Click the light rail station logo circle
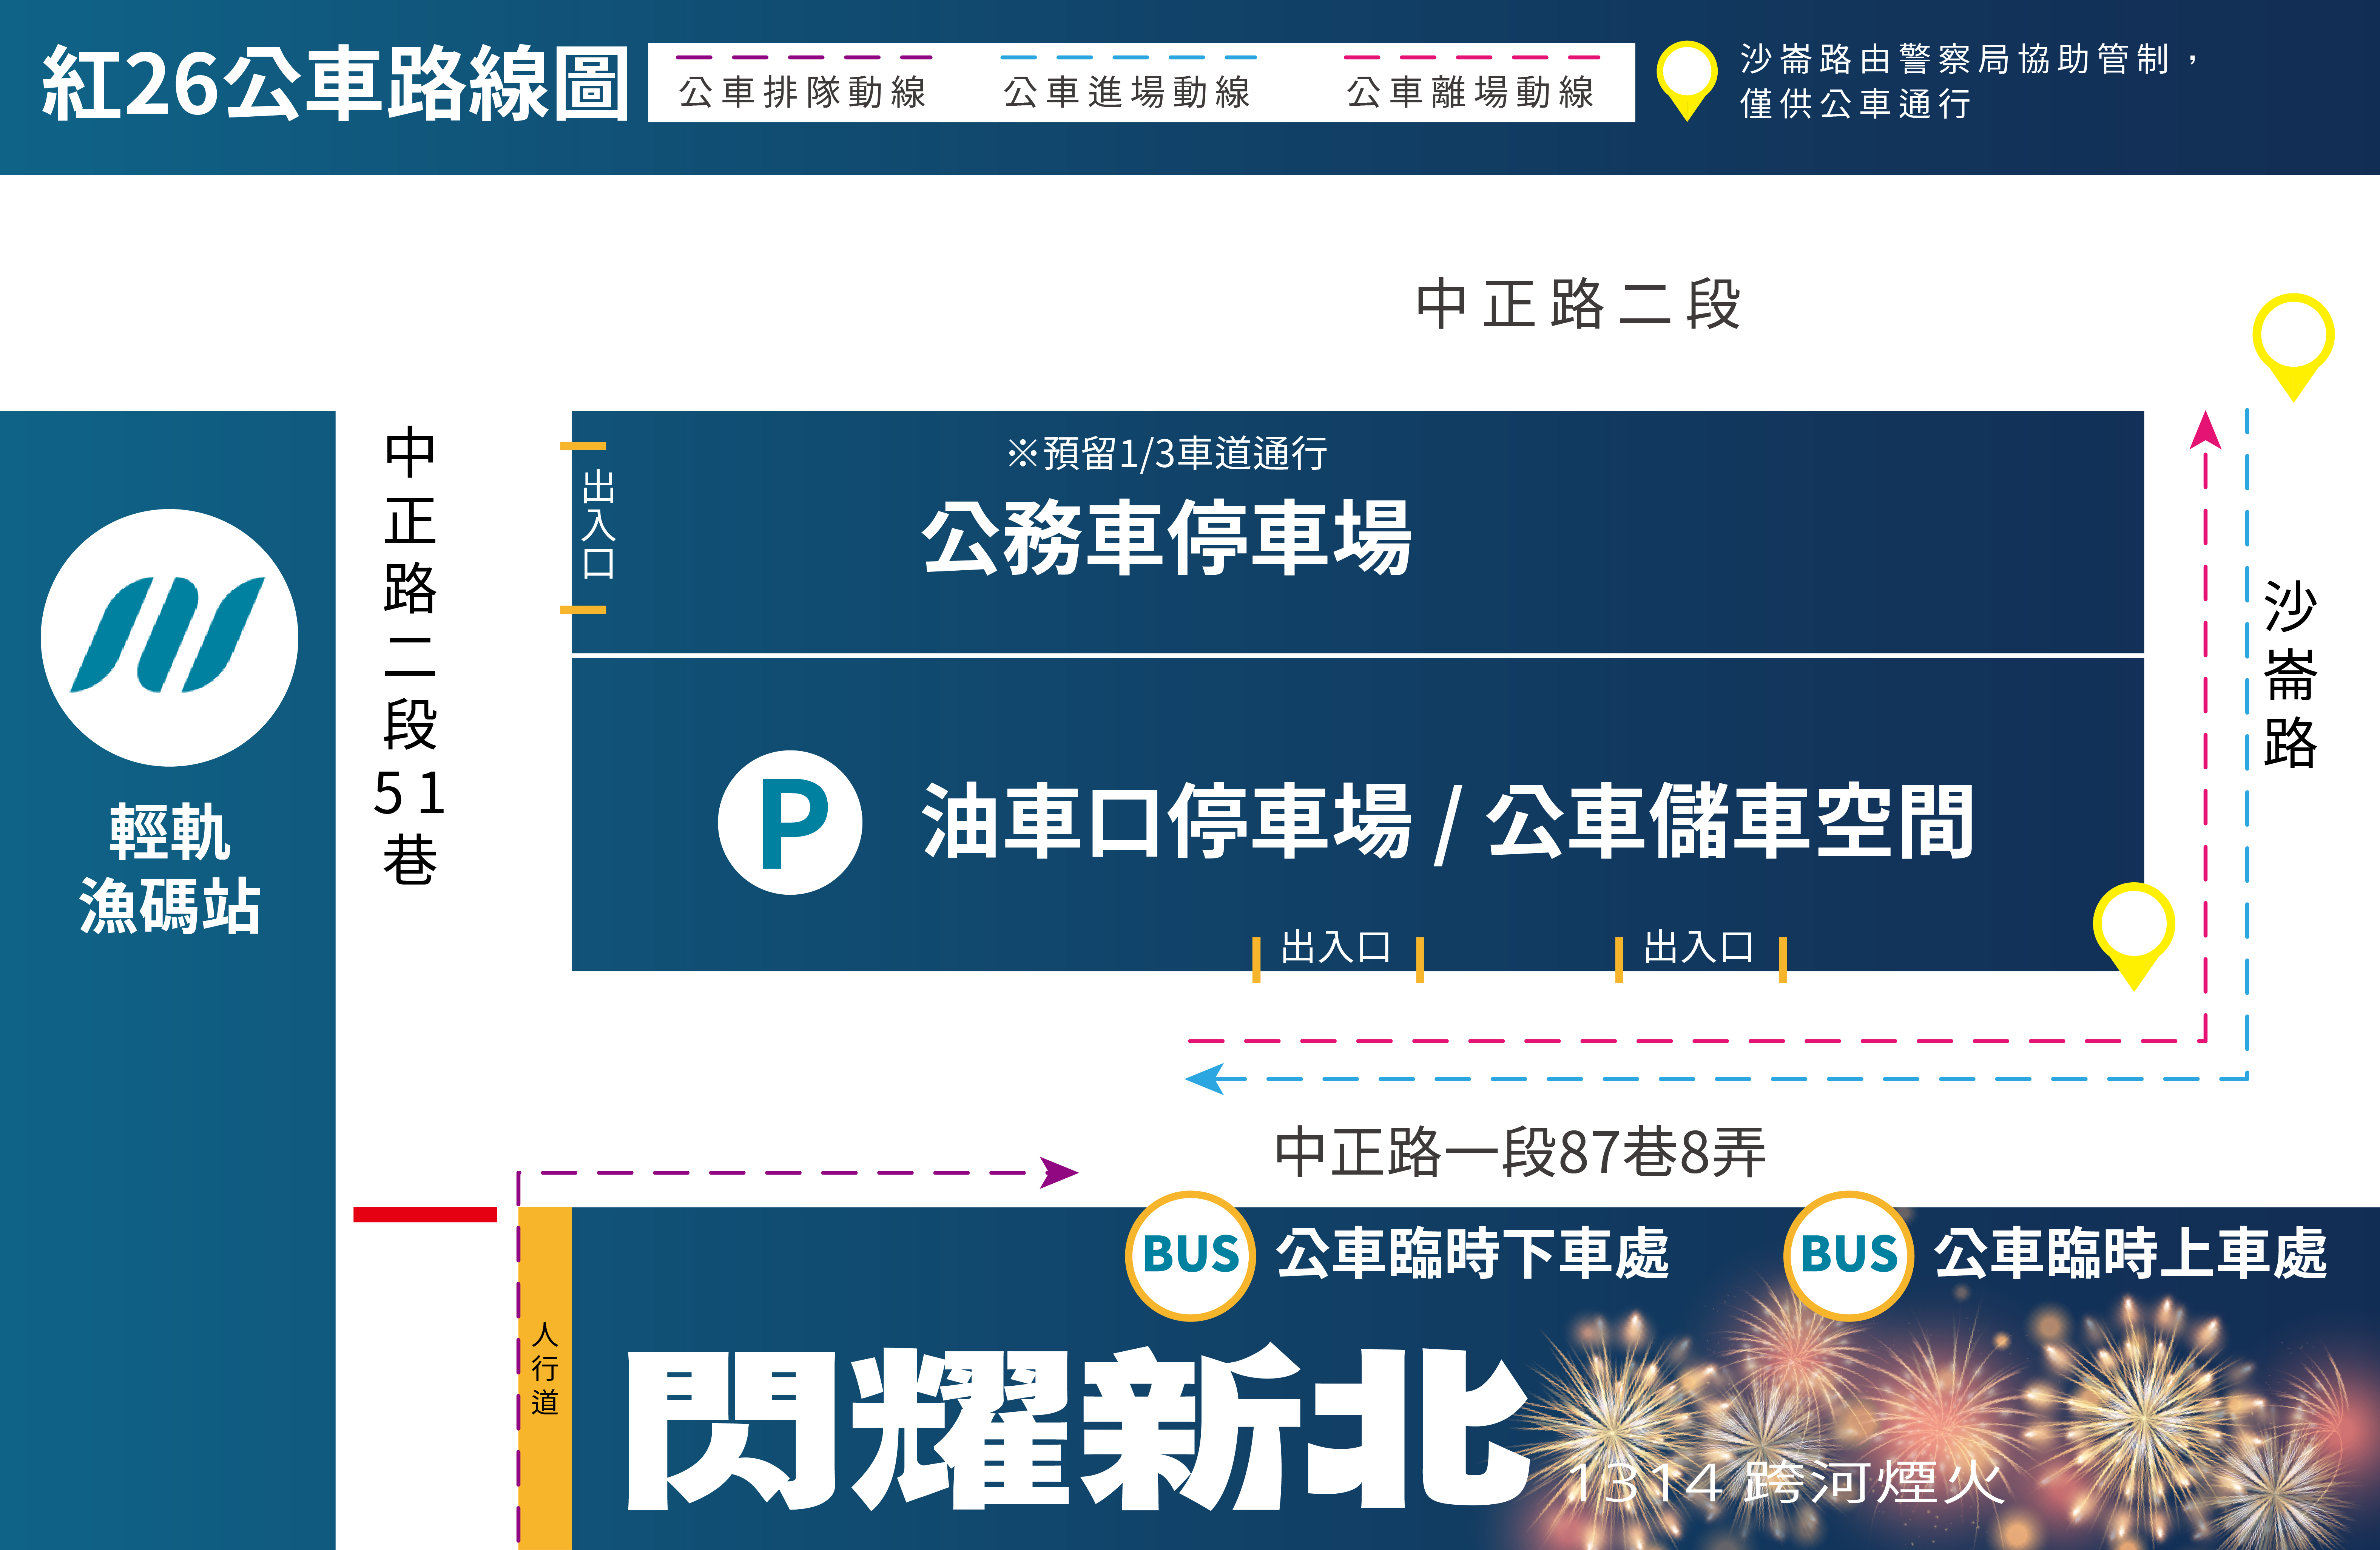Image resolution: width=2380 pixels, height=1550 pixels. pos(169,637)
